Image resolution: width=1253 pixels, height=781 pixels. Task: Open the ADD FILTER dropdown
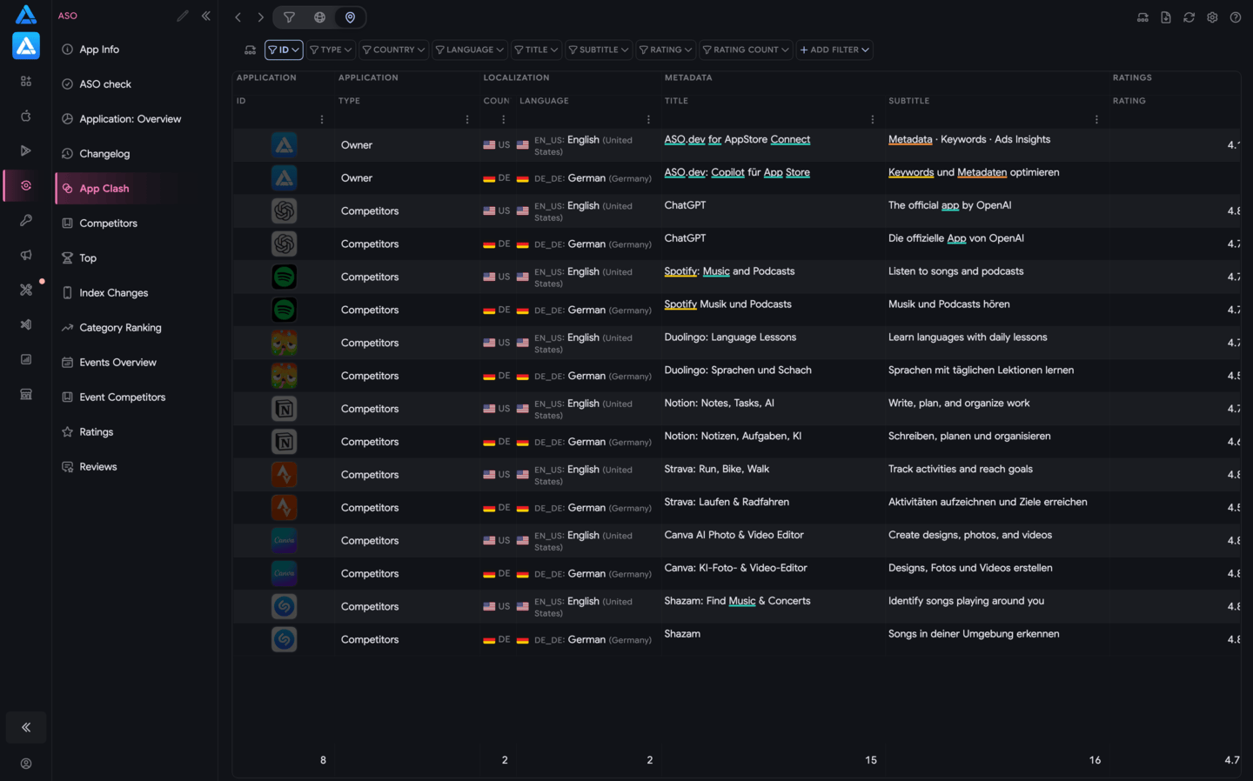(x=834, y=50)
